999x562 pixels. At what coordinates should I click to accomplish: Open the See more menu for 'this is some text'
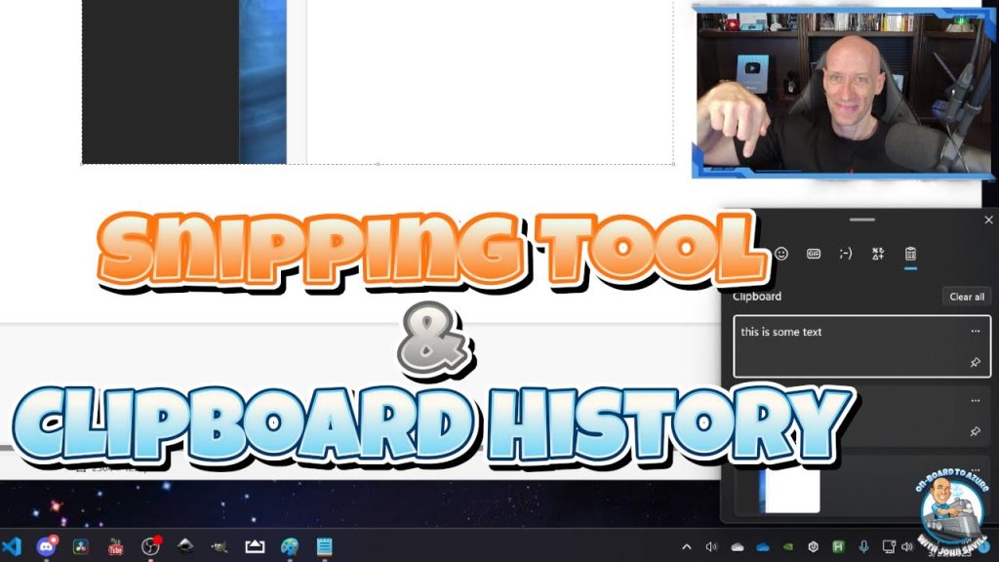975,332
